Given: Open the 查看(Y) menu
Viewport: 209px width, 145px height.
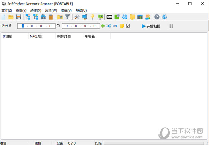Looking at the screenshot, I should (x=21, y=11).
